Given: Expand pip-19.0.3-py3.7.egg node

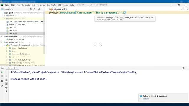Looking at the screenshot, I should [x=7, y=60].
